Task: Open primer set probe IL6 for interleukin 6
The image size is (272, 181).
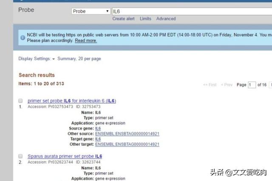Action: point(71,101)
